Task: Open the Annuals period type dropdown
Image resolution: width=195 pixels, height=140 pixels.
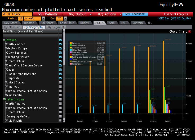Action: 43,19
